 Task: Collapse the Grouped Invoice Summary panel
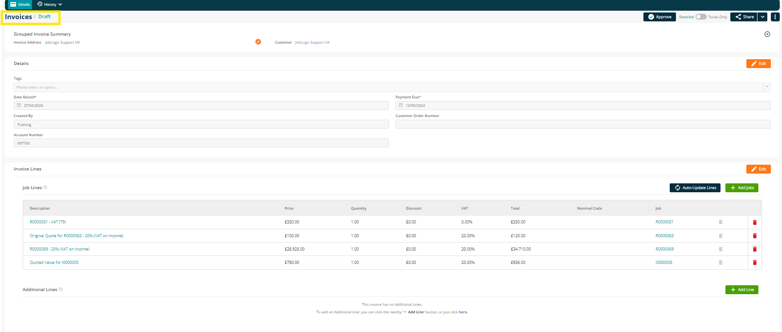pos(767,34)
